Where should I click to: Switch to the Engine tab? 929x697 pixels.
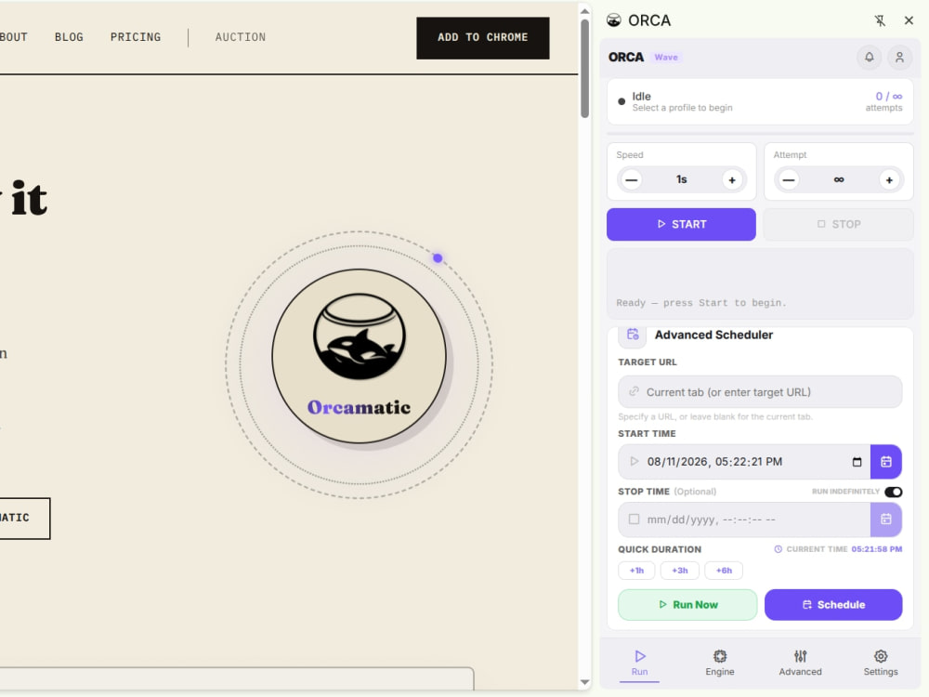[719, 663]
